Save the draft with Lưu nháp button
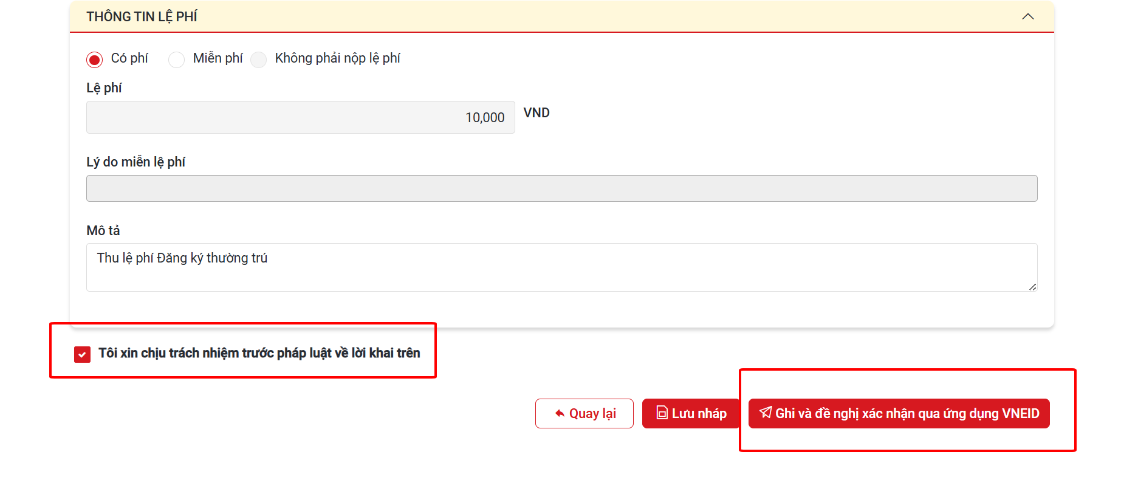The image size is (1138, 477). [x=691, y=414]
